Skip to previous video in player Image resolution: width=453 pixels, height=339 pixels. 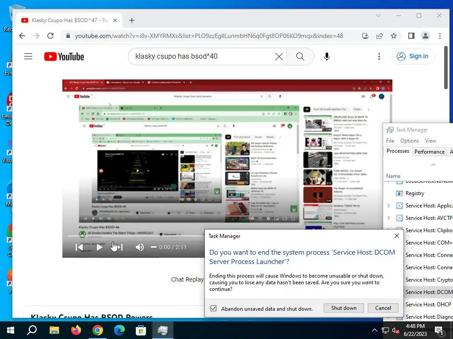(x=79, y=247)
